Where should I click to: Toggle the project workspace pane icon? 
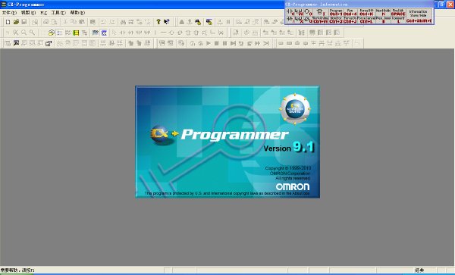52,33
